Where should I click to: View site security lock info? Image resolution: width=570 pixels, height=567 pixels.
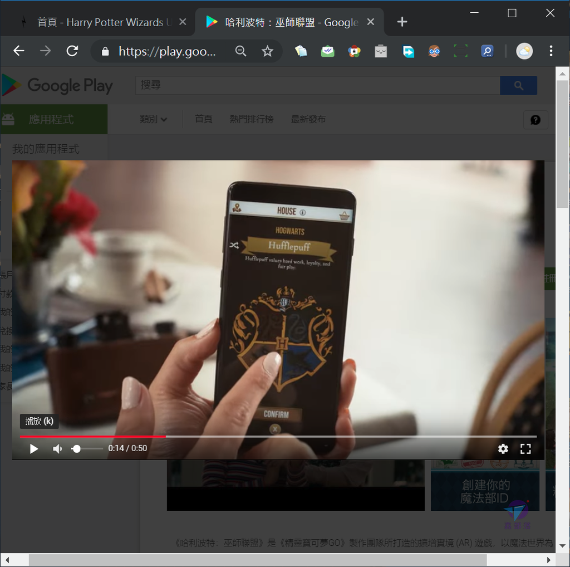105,51
